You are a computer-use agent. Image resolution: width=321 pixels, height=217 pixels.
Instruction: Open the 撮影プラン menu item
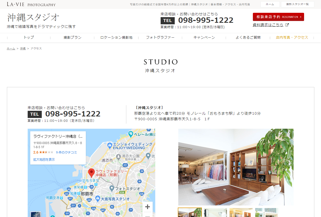[73, 37]
